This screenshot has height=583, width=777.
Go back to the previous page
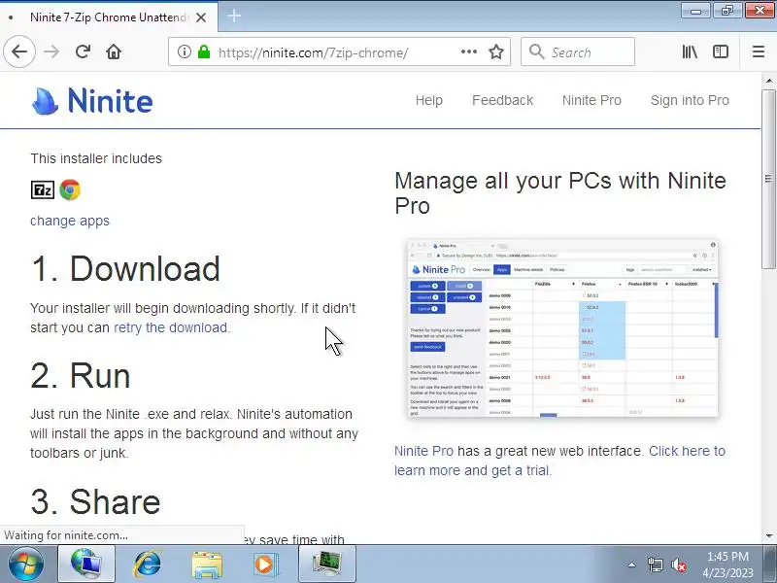(19, 51)
